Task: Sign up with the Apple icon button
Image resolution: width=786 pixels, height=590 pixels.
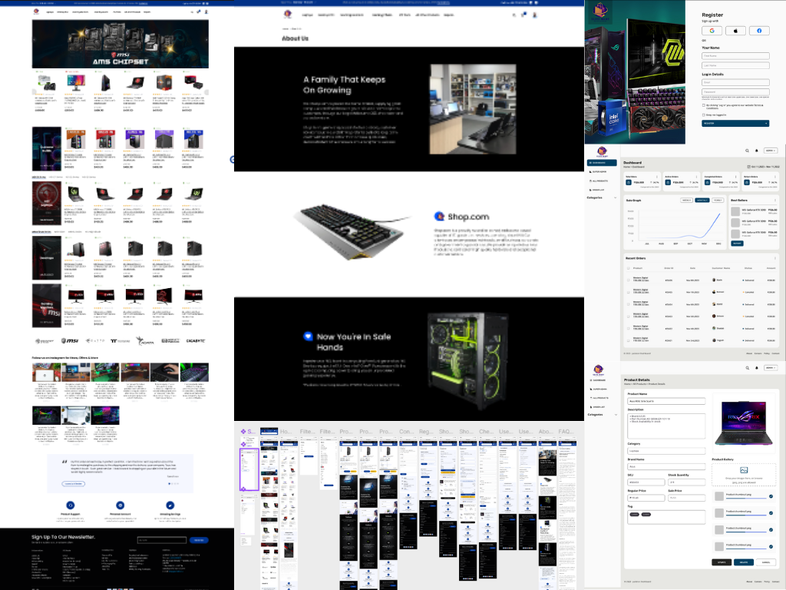Action: pos(735,31)
